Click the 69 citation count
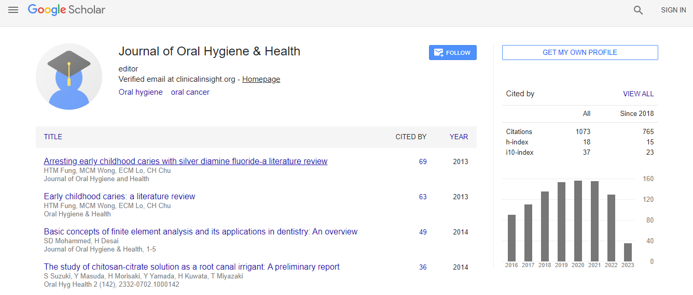 click(423, 162)
